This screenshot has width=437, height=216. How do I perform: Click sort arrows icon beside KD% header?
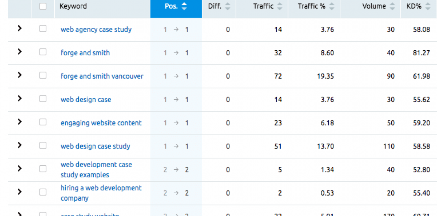click(428, 6)
